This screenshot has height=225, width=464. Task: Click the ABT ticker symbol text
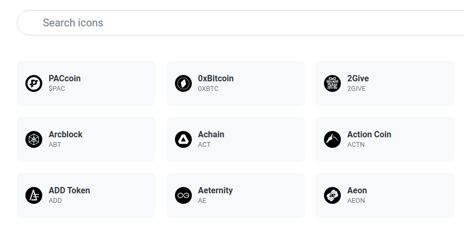(x=55, y=145)
